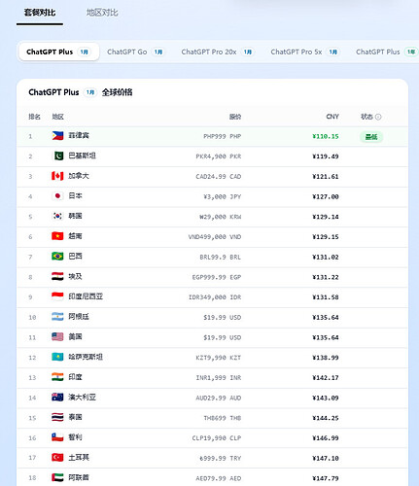Click the price ₩29,000 KRW
419x486 pixels.
pos(221,217)
